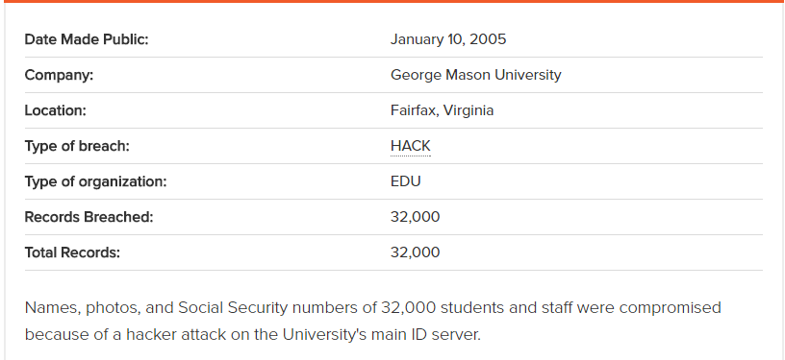Click the HACK breach type abbreviation
Image resolution: width=785 pixels, height=360 pixels.
coord(410,146)
